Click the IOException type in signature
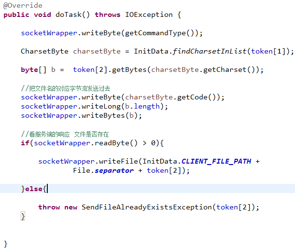 click(x=149, y=14)
